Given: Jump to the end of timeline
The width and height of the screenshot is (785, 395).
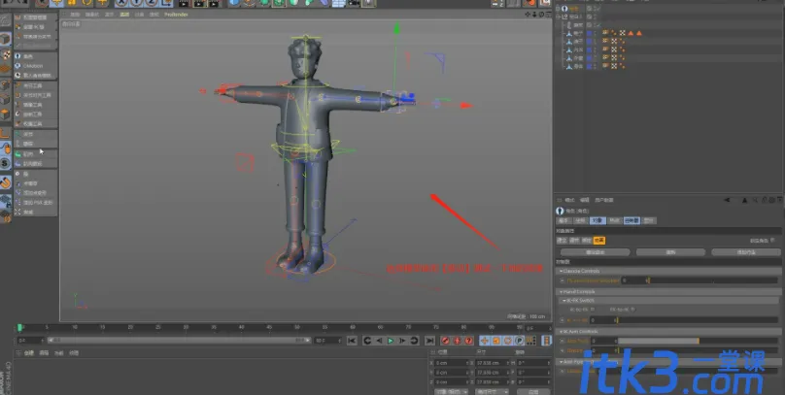Looking at the screenshot, I should pyautogui.click(x=429, y=341).
